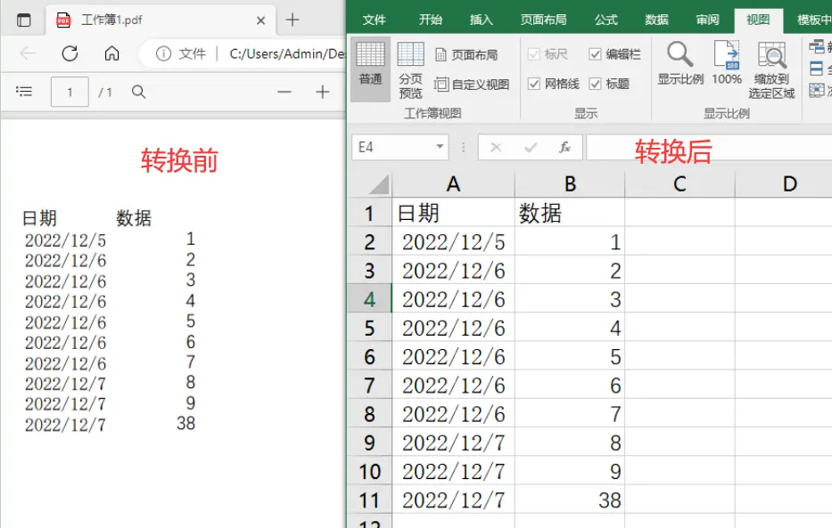Viewport: 832px width, 528px height.
Task: Open the PDF table of contents panel
Action: point(24,91)
